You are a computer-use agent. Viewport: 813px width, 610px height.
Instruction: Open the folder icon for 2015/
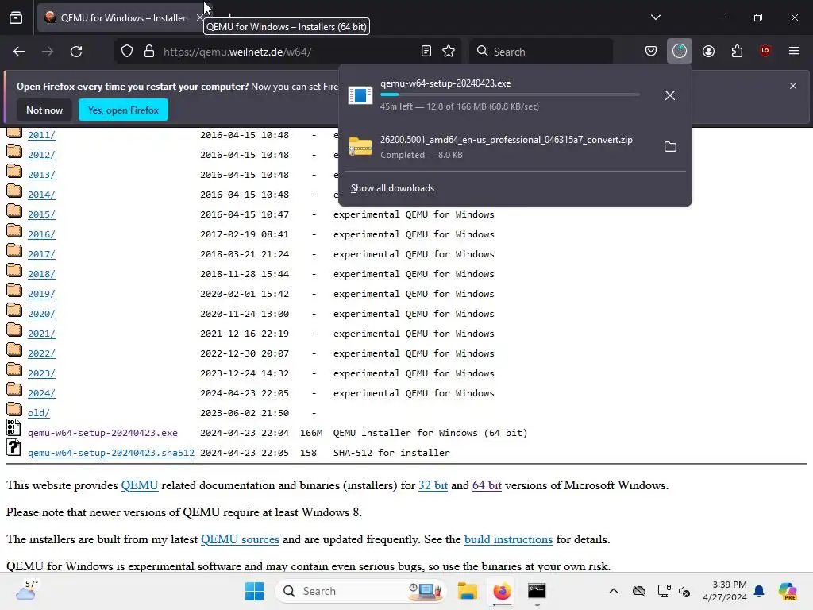(x=14, y=211)
